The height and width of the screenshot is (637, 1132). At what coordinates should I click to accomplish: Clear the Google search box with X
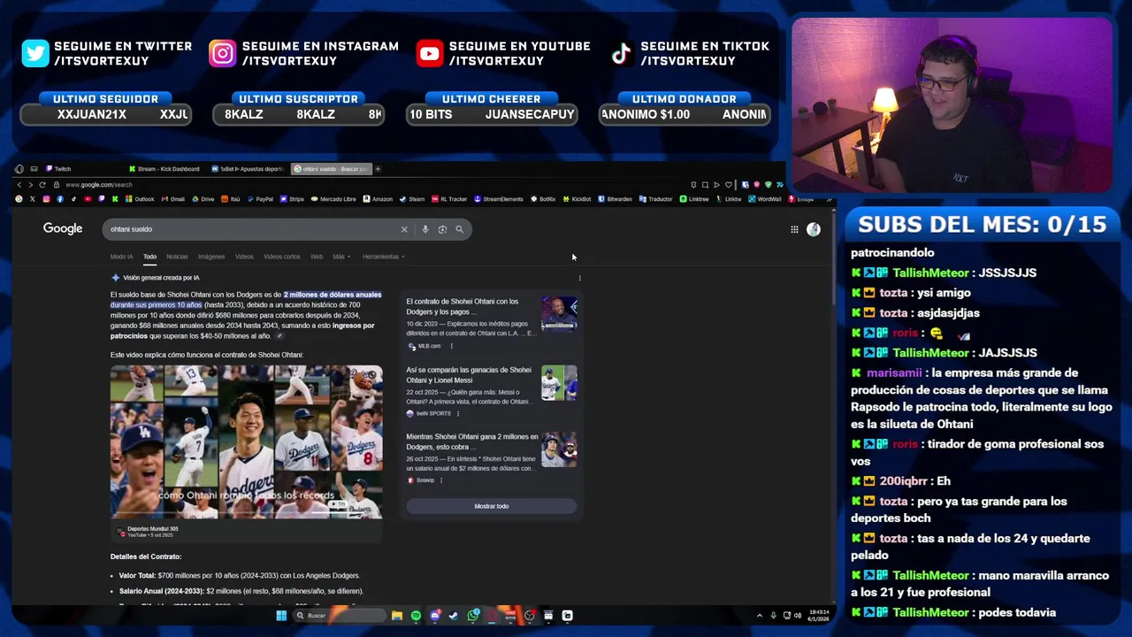404,229
